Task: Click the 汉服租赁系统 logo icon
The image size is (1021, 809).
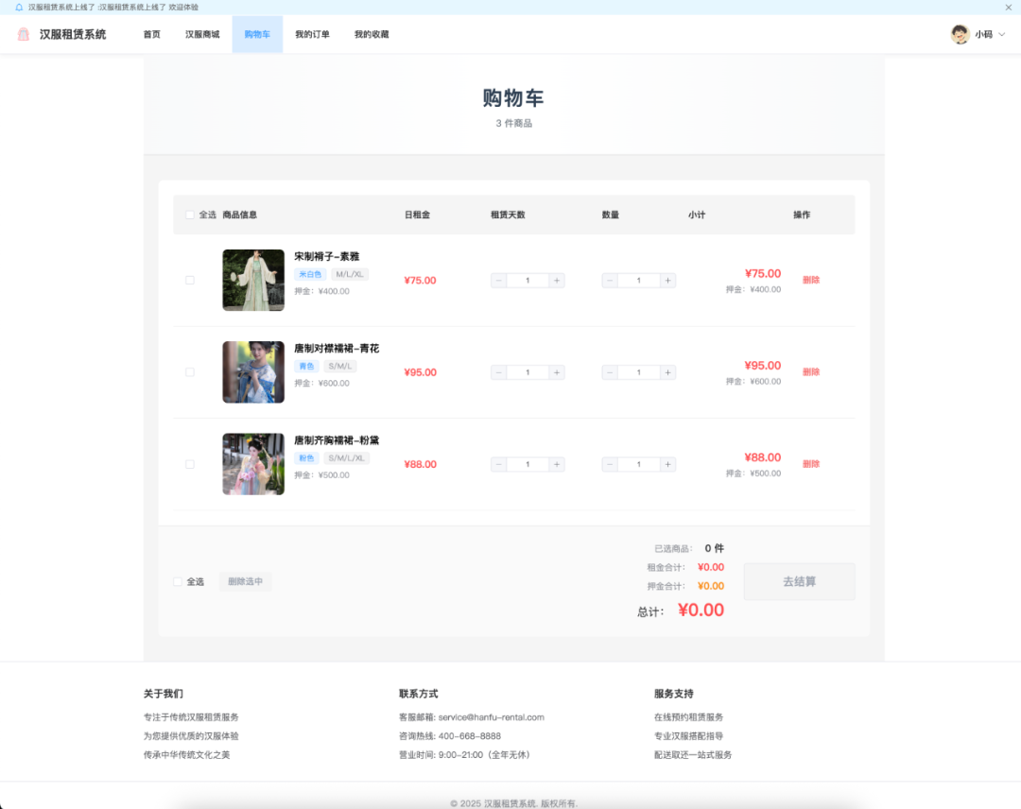Action: (24, 34)
